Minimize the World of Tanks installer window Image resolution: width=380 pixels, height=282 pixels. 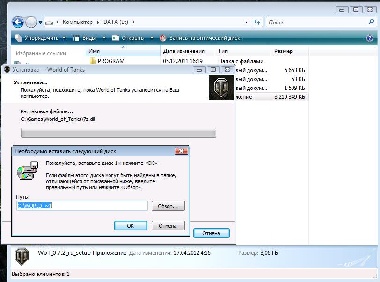point(199,70)
